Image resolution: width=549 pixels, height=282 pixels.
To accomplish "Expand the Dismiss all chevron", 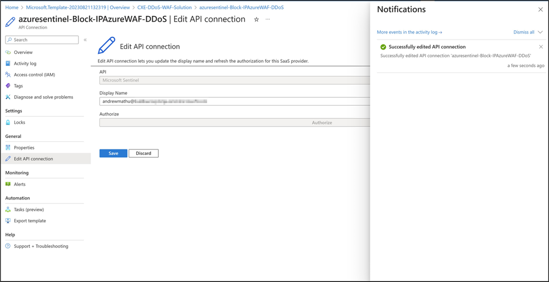I will (540, 32).
